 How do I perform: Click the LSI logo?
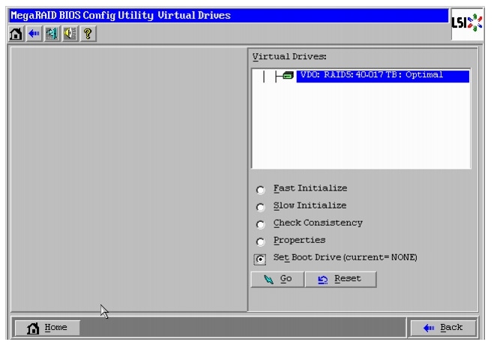[x=467, y=23]
